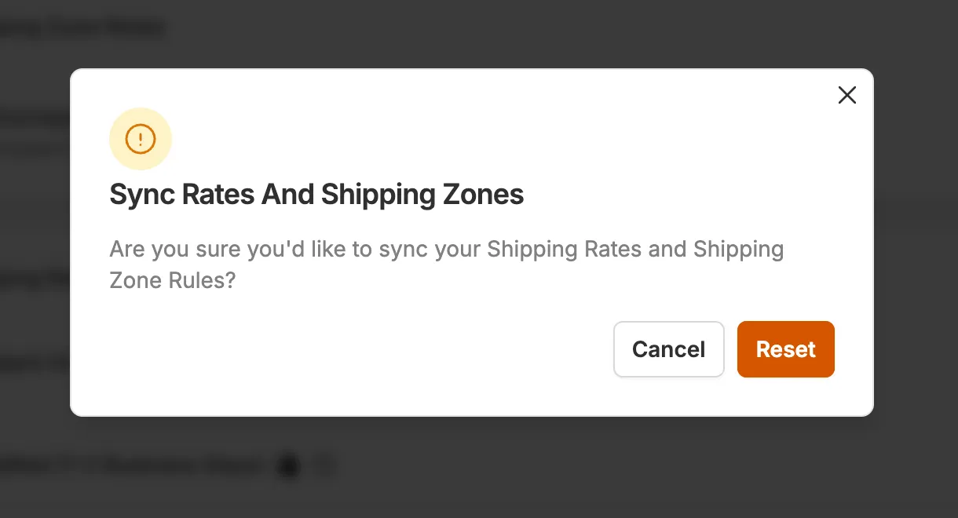Click the "Zone Rules?" text line
Image resolution: width=958 pixels, height=518 pixels.
(x=173, y=281)
